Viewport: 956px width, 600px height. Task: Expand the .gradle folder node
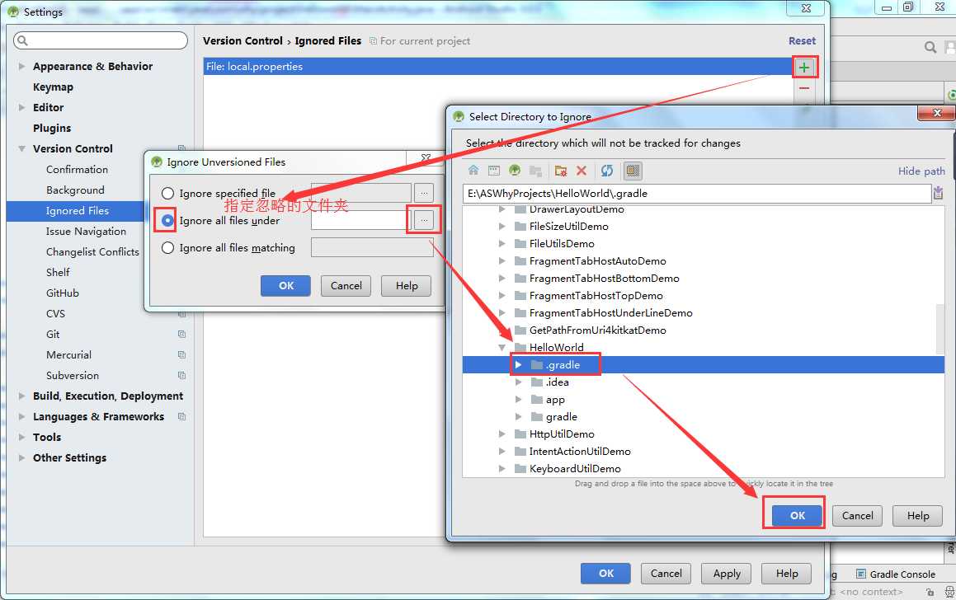point(518,365)
